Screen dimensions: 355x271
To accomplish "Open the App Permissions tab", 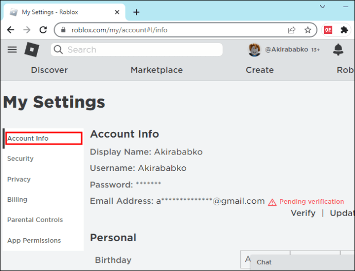I will [34, 240].
